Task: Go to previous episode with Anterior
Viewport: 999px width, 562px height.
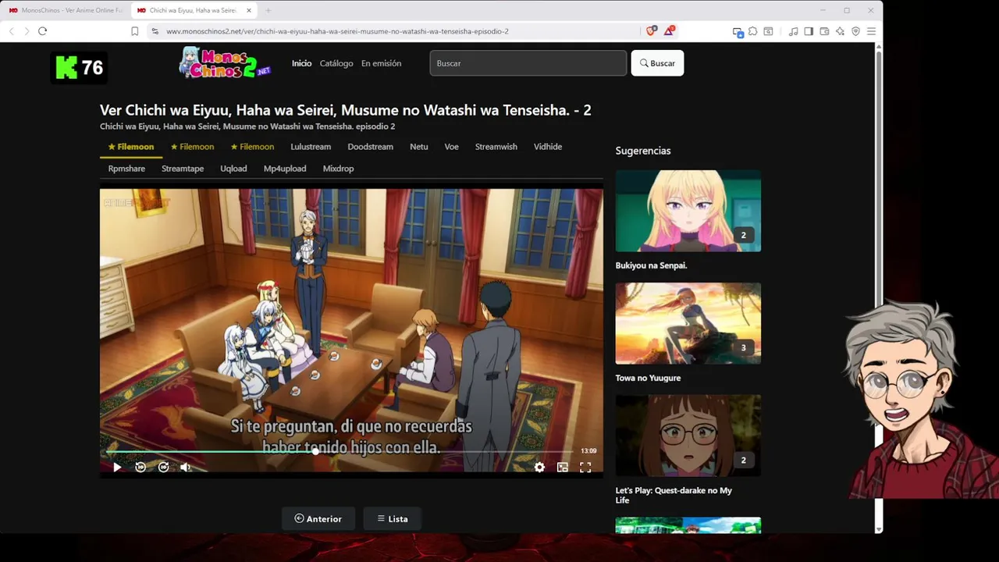Action: coord(318,519)
